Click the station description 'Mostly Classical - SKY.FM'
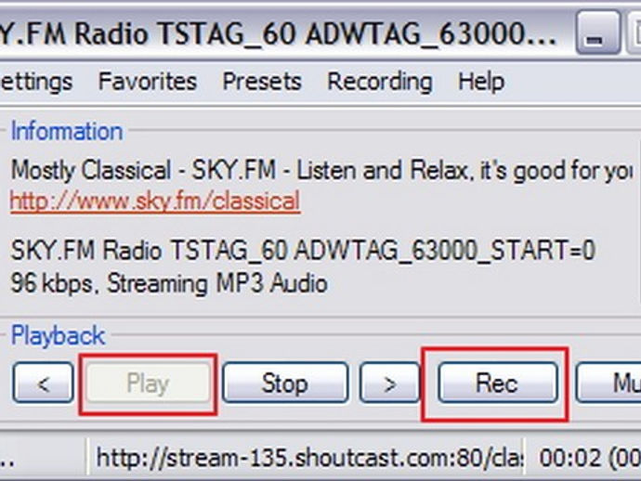Viewport: 641px width, 481px height. point(321,171)
